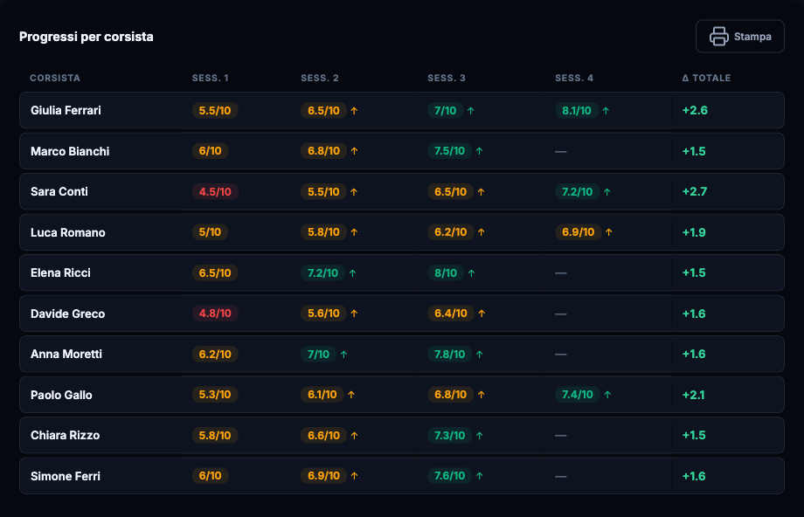Click the up arrow beside Giulia Ferrari's 6.5/10
Screen dimensions: 804x517
click(354, 111)
